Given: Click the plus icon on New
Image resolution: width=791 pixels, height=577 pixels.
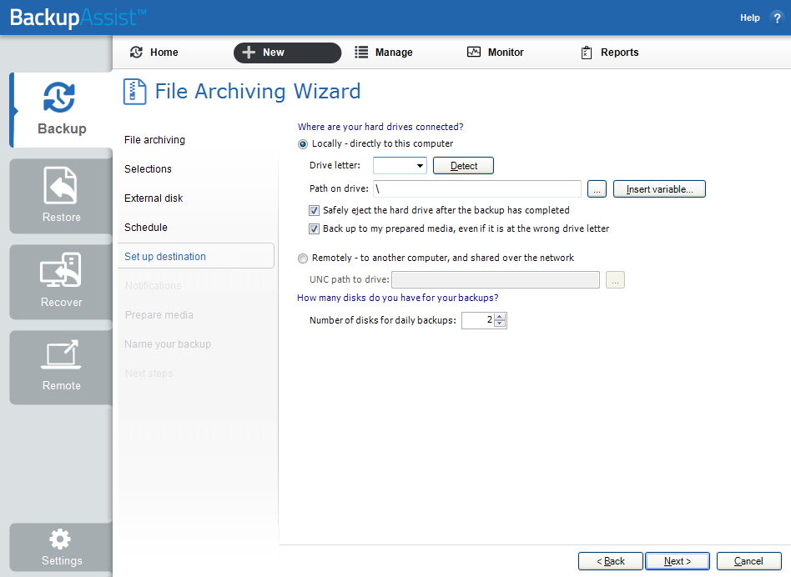Looking at the screenshot, I should click(249, 53).
